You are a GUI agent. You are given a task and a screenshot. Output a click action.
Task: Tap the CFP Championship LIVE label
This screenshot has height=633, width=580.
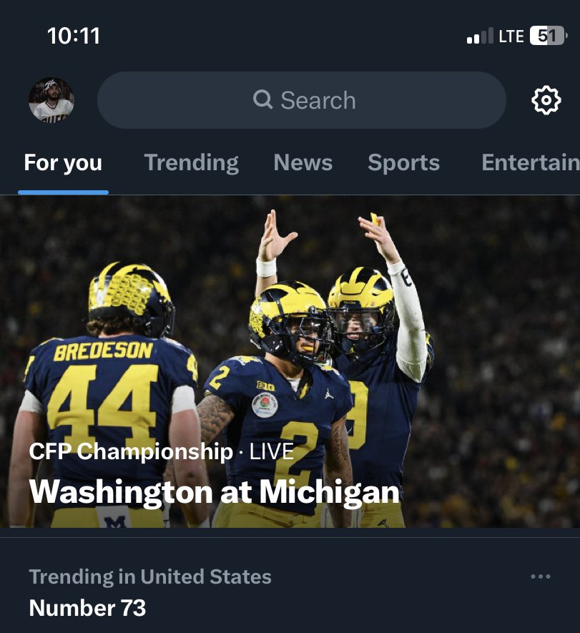(161, 451)
